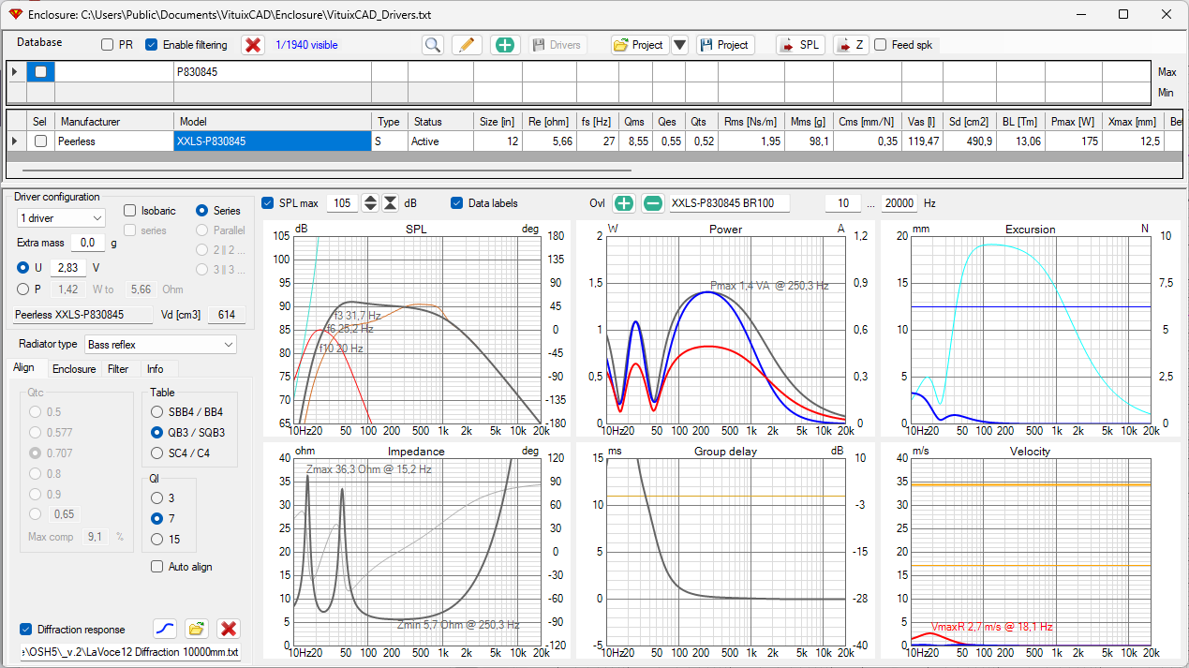Switch to the Align tab
Screen dimensions: 1189x668
point(24,368)
